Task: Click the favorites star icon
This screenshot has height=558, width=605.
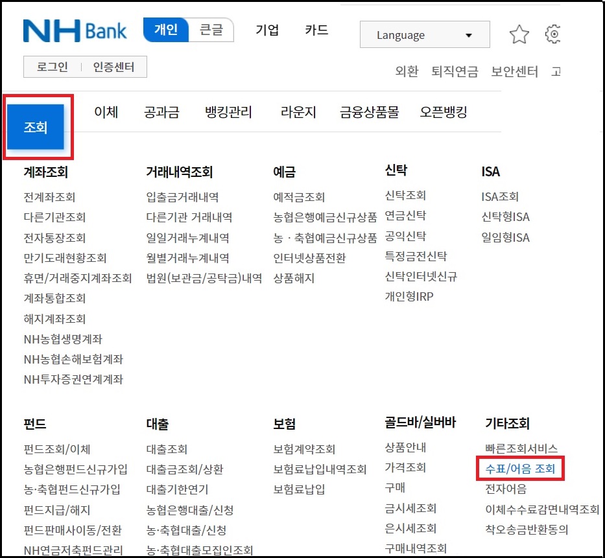Action: pos(519,35)
